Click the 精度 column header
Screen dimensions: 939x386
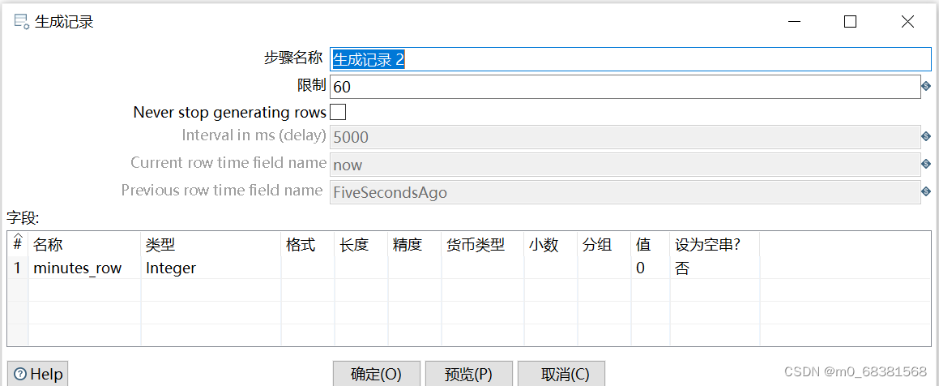[x=414, y=245]
